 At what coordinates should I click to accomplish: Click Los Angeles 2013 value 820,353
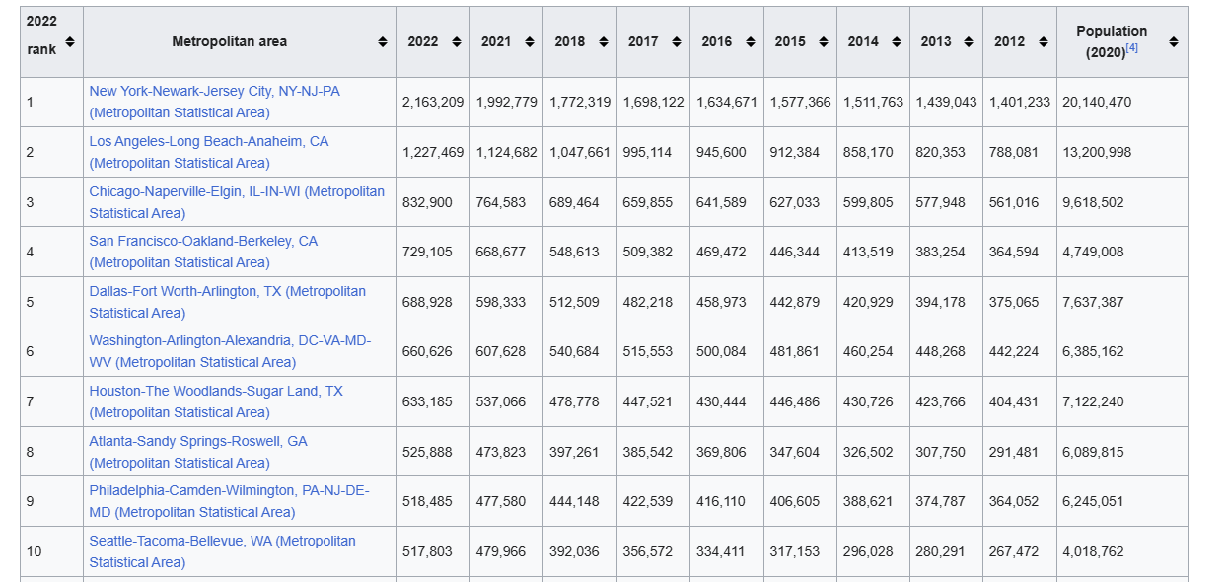pos(941,152)
